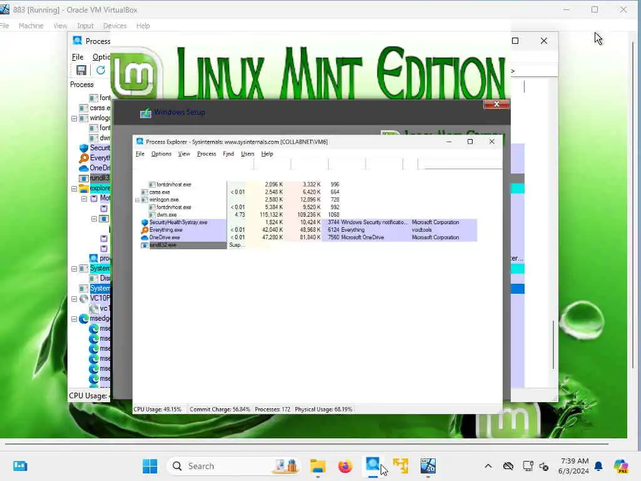Collapse the VC10P node in background process tree
Image resolution: width=641 pixels, height=481 pixels.
coord(74,299)
